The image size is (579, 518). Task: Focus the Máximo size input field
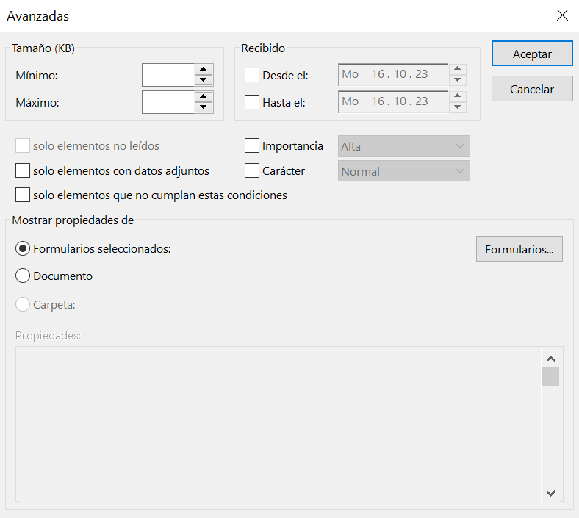(168, 102)
